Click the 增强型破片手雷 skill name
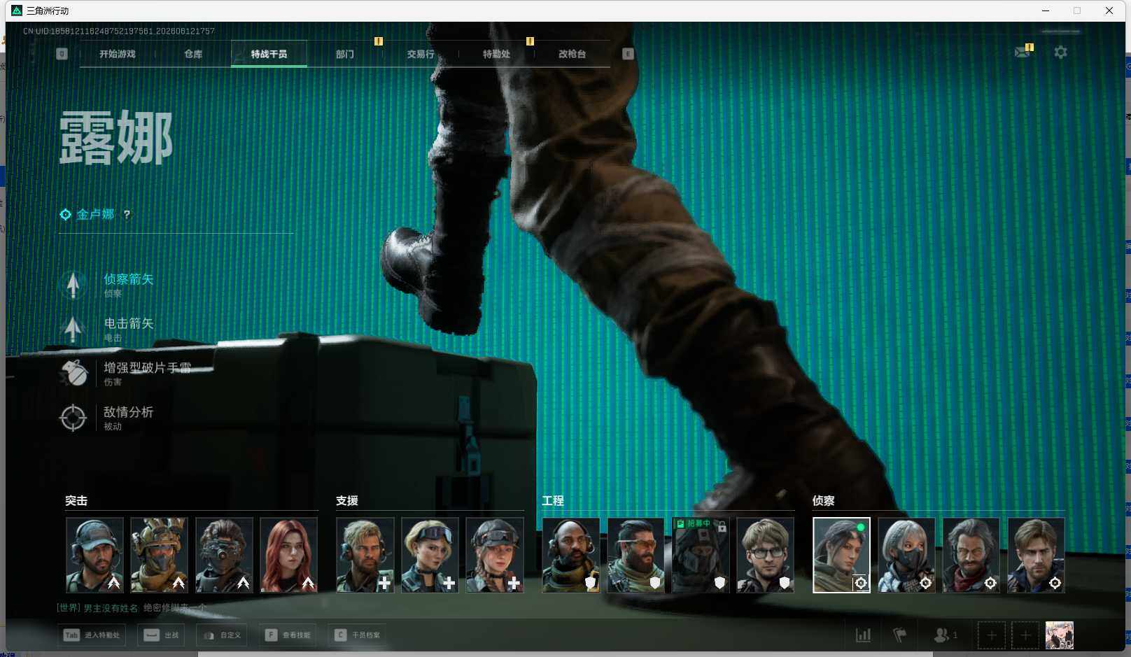 [x=148, y=367]
